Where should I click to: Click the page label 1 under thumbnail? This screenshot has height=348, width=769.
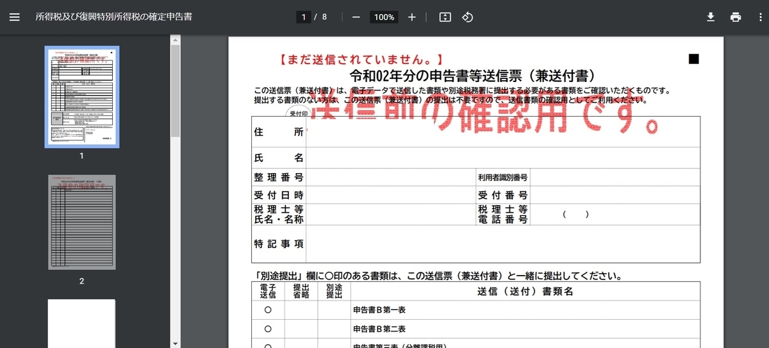(x=81, y=156)
